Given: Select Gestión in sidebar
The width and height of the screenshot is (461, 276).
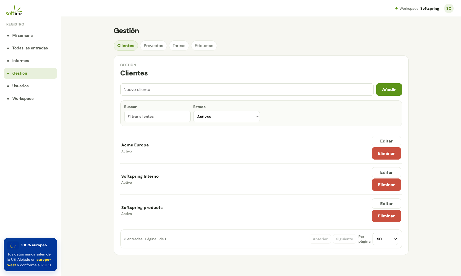Looking at the screenshot, I should pyautogui.click(x=30, y=73).
